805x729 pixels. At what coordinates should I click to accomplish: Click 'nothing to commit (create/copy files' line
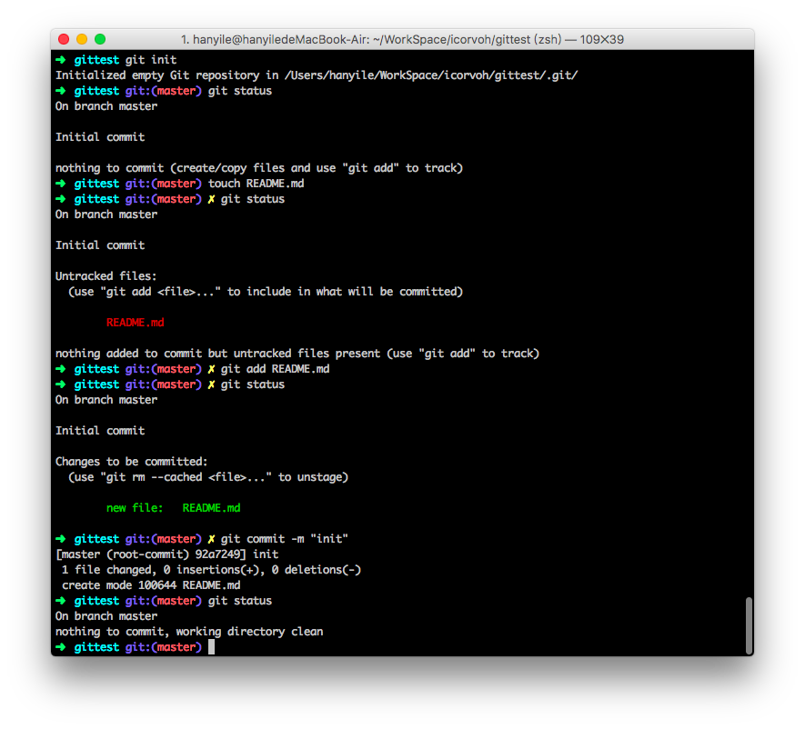click(x=259, y=168)
